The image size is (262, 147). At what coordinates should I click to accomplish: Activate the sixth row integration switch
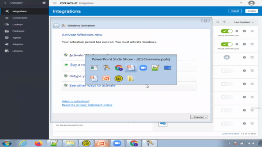[226, 97]
